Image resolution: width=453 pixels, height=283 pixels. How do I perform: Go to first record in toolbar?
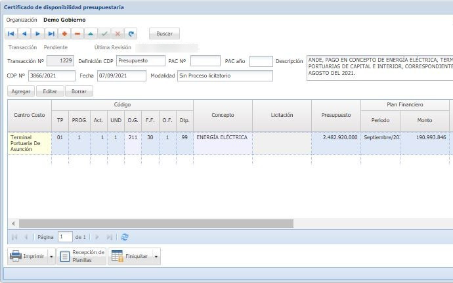[x=11, y=34]
